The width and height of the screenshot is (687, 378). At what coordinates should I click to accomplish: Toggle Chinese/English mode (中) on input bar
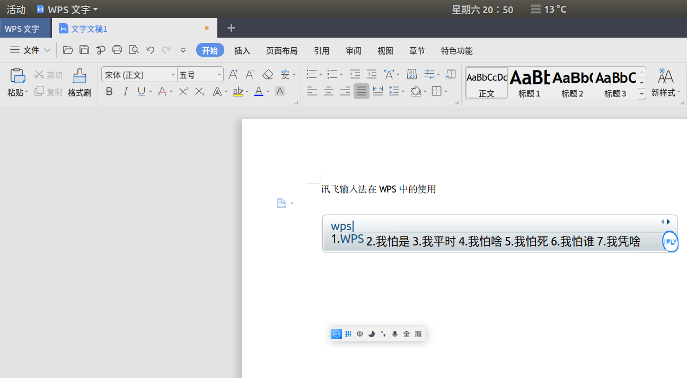pos(360,334)
